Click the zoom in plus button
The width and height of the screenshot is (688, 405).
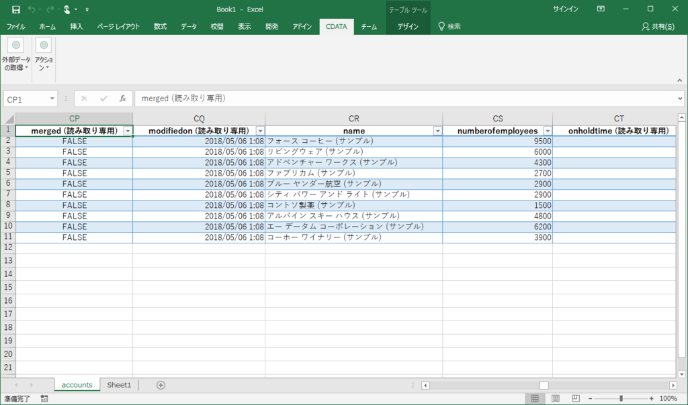click(x=652, y=398)
